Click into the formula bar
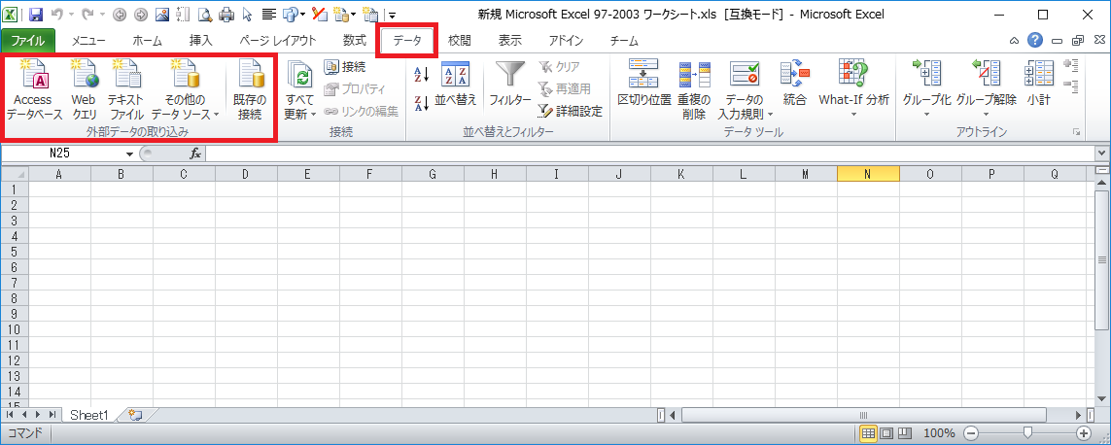The width and height of the screenshot is (1111, 445). (650, 154)
